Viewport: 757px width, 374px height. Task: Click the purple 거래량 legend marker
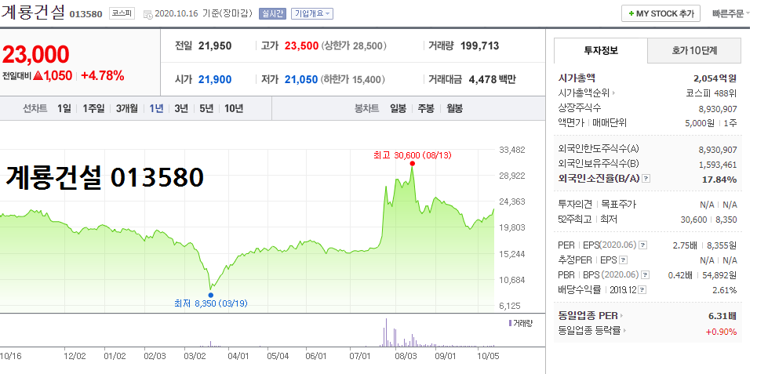pyautogui.click(x=511, y=323)
